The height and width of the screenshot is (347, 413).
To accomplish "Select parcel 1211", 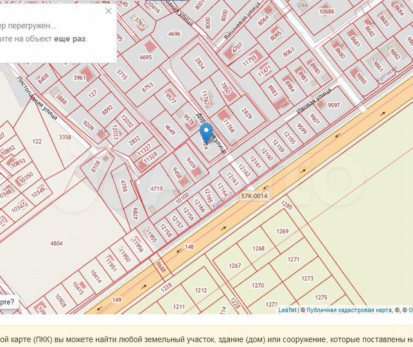I will (179, 307).
